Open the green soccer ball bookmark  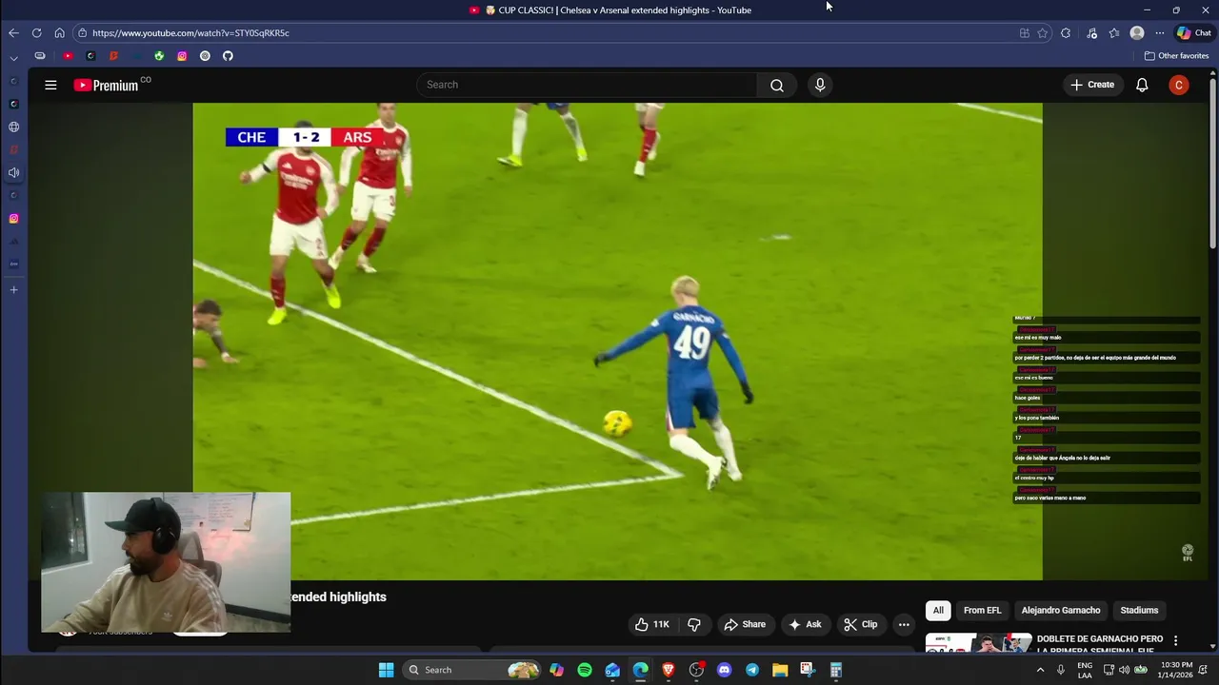[x=159, y=55]
